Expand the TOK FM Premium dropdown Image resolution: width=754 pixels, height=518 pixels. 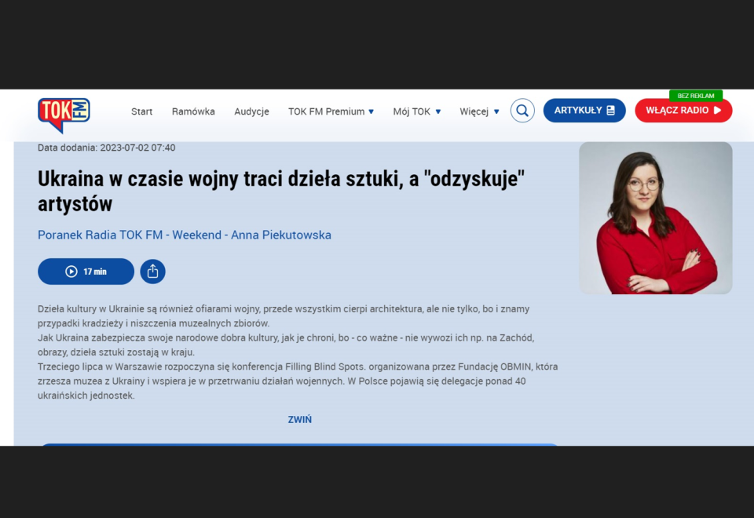[x=331, y=111]
